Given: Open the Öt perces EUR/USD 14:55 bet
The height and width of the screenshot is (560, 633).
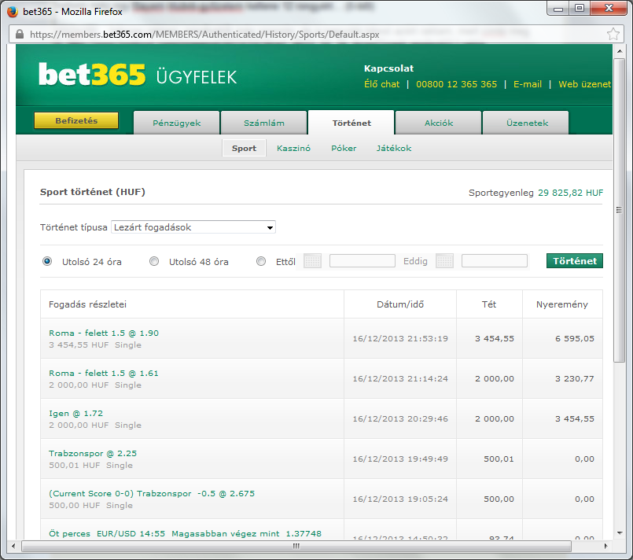Looking at the screenshot, I should coord(185,533).
